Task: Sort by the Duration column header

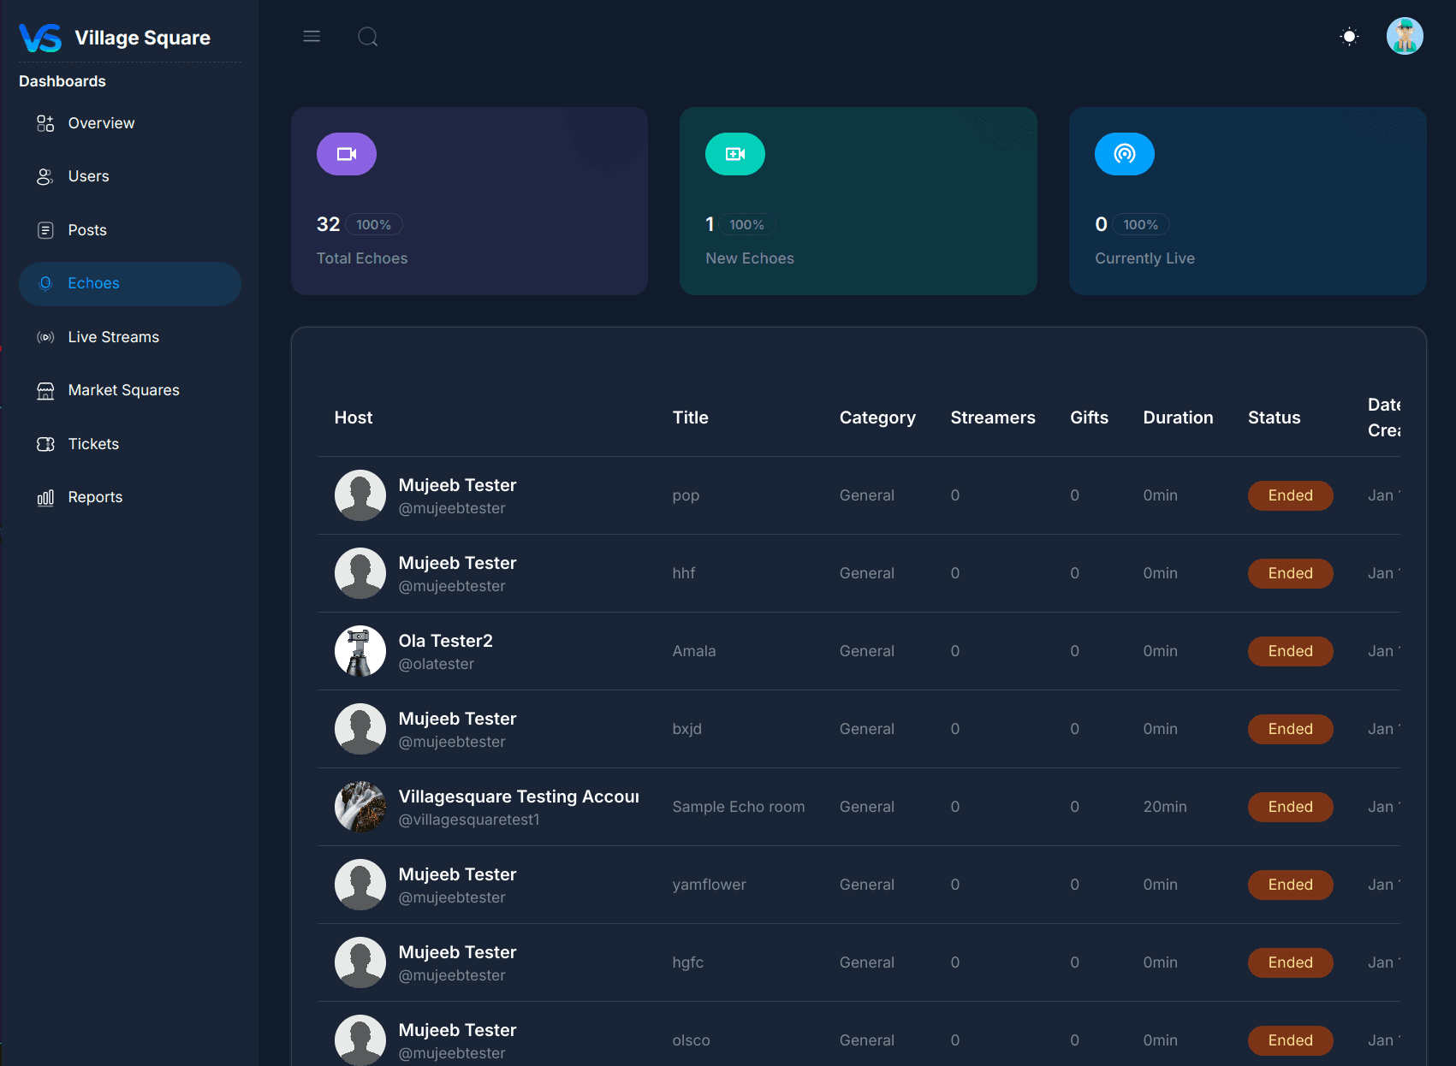Action: (1178, 418)
